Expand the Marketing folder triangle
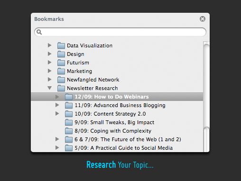This screenshot has height=181, width=241. (50, 71)
